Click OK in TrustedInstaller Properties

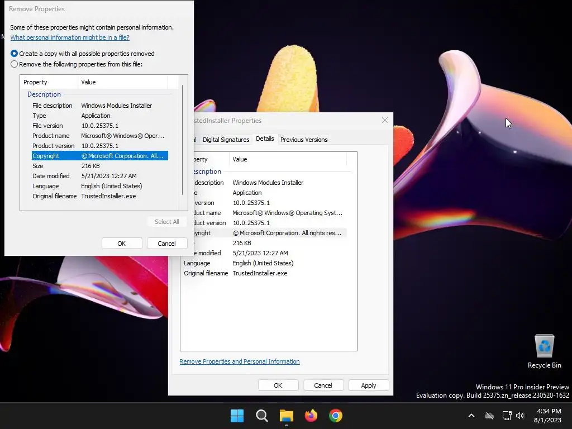point(278,385)
